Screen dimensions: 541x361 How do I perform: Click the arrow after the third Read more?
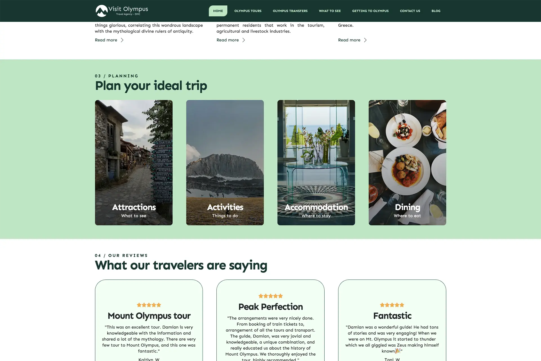(x=365, y=40)
